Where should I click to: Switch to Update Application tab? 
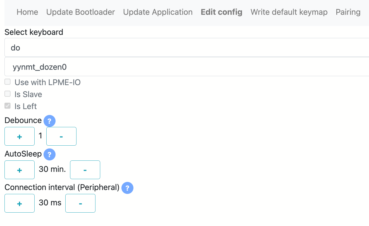[158, 12]
